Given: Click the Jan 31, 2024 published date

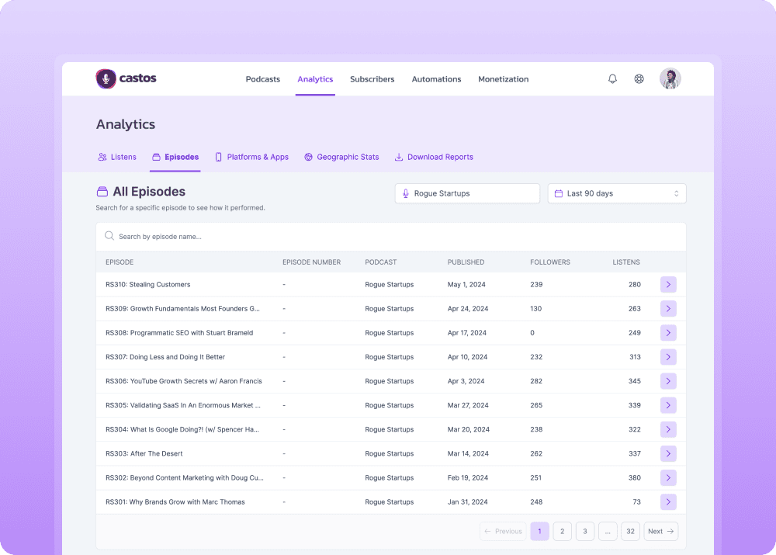Looking at the screenshot, I should 468,502.
